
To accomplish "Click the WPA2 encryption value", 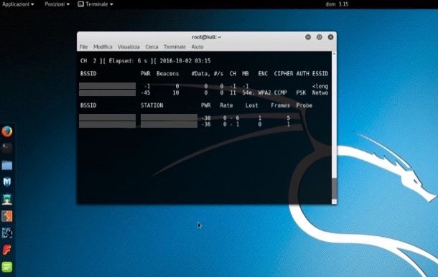I will pos(264,93).
